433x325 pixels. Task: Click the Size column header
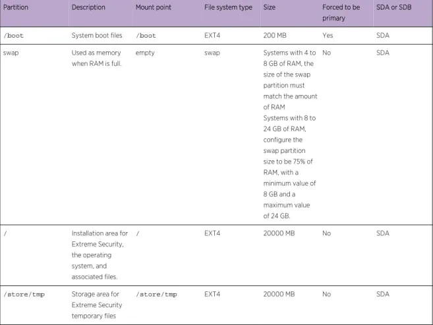(270, 7)
